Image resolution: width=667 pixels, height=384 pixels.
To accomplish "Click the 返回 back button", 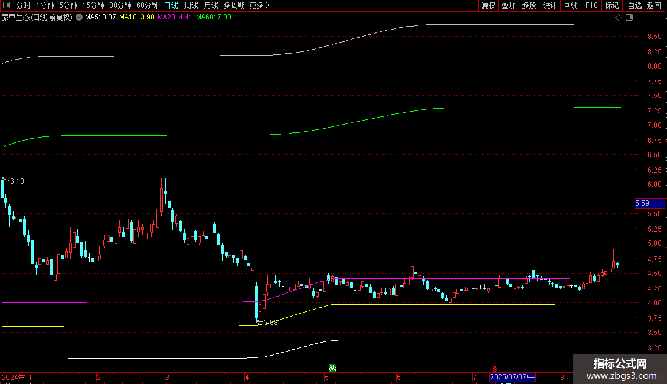I will click(x=654, y=5).
